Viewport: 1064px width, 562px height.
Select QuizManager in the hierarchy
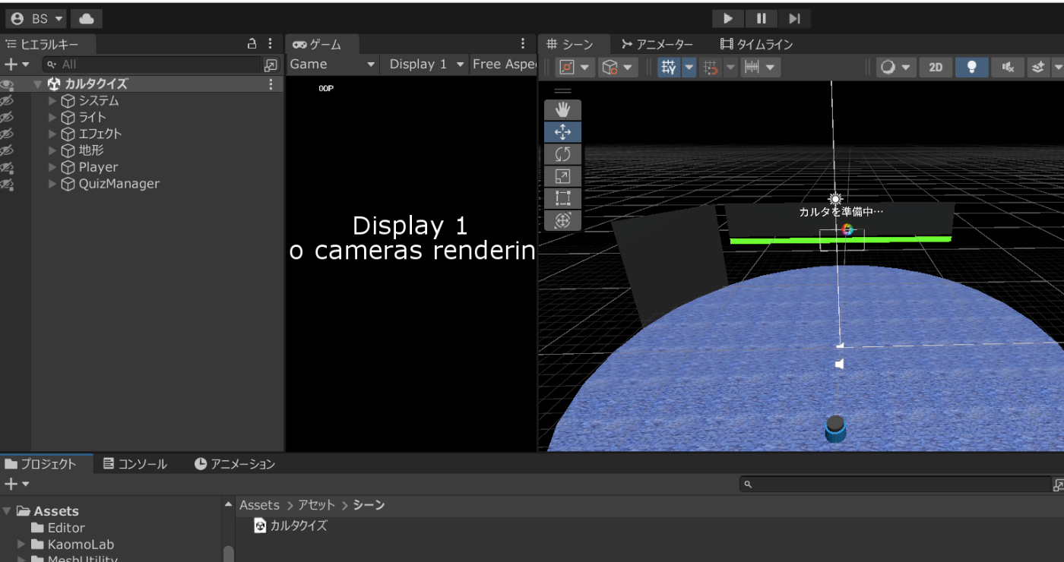(119, 184)
